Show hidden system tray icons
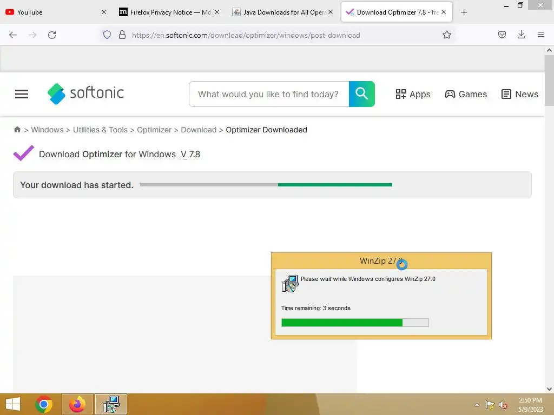This screenshot has height=415, width=554. (477, 405)
